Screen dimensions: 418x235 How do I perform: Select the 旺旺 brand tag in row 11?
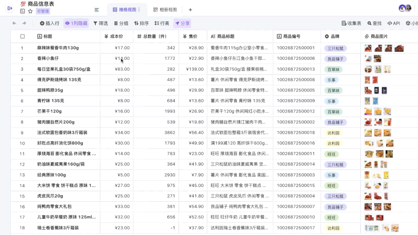click(331, 154)
